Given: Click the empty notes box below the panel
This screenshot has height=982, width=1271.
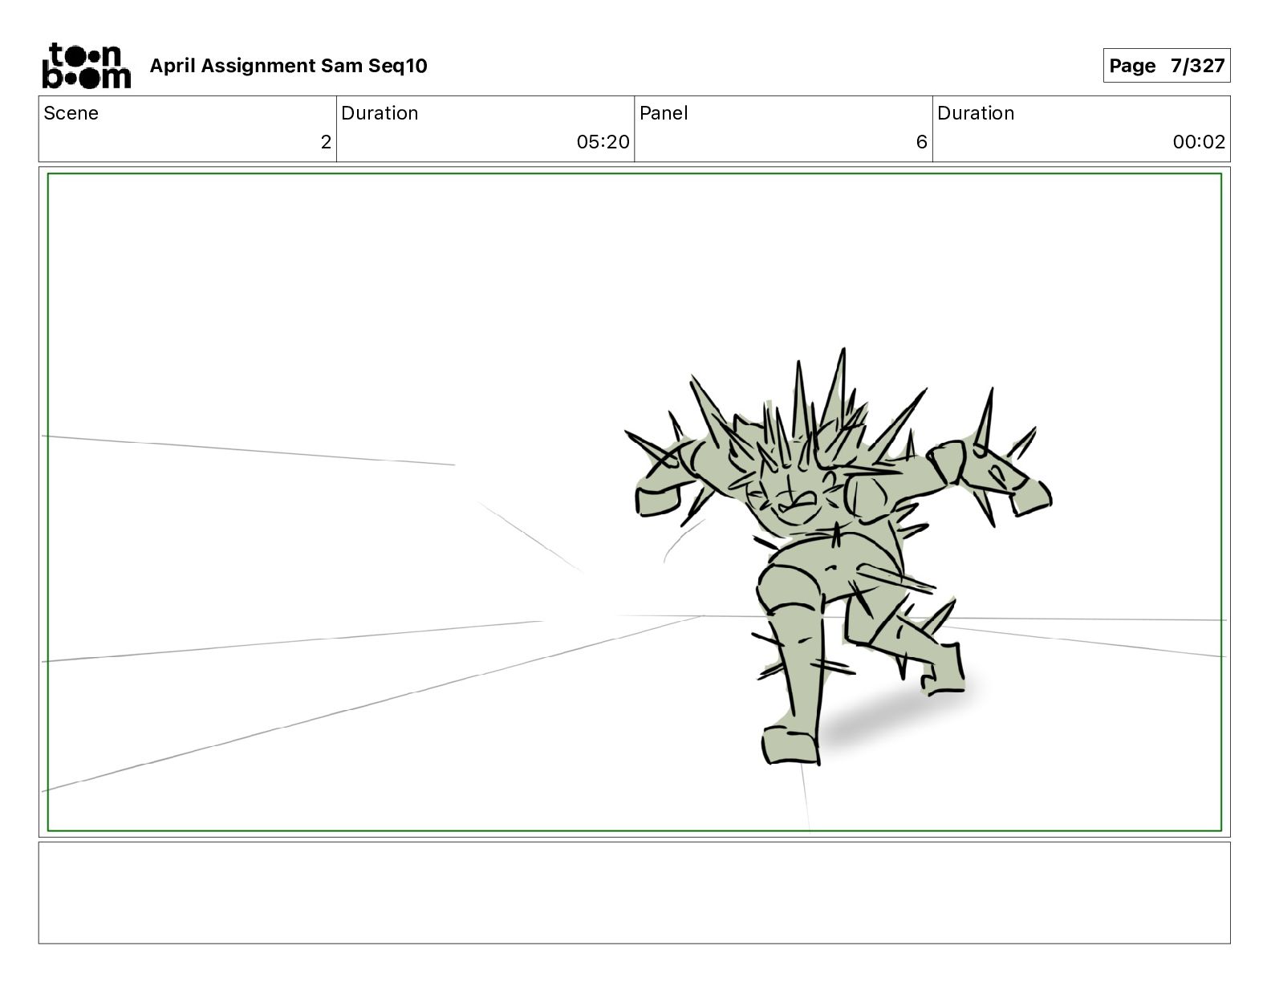Looking at the screenshot, I should pos(634,892).
